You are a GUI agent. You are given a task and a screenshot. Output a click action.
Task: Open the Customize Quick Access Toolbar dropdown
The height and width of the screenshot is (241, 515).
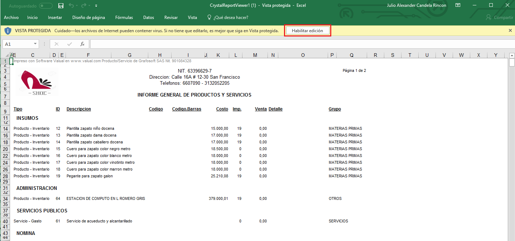pos(96,6)
